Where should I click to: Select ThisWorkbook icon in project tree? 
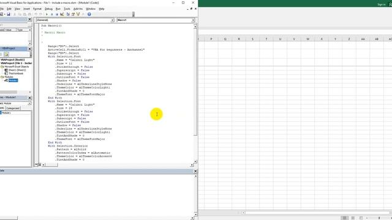tap(6, 73)
